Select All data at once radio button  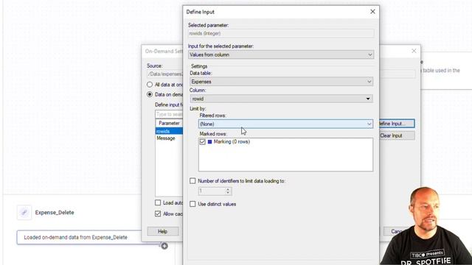point(150,85)
